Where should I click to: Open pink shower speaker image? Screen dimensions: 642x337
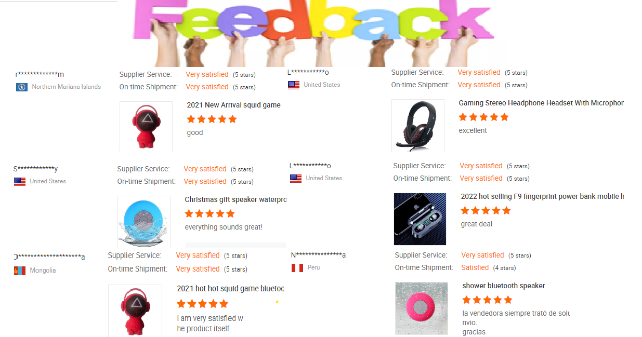tap(422, 308)
